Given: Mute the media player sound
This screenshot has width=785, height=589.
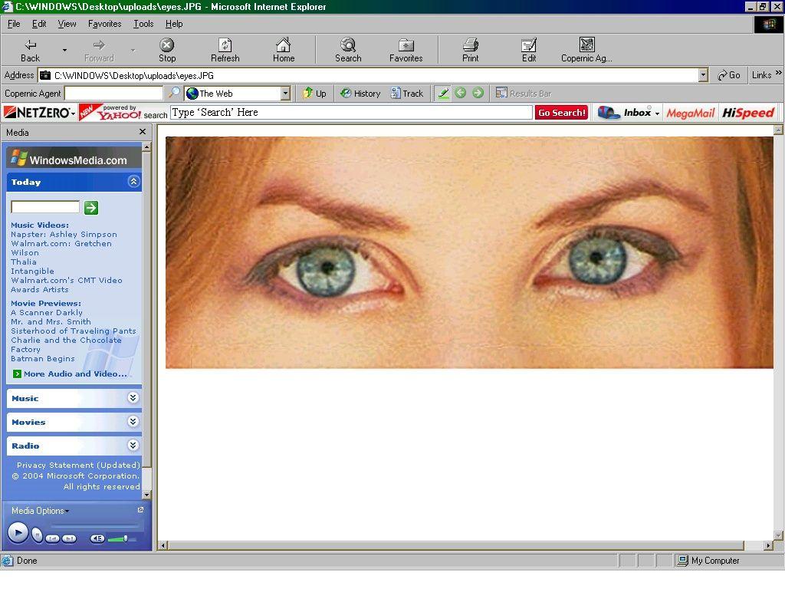Looking at the screenshot, I should click(97, 538).
